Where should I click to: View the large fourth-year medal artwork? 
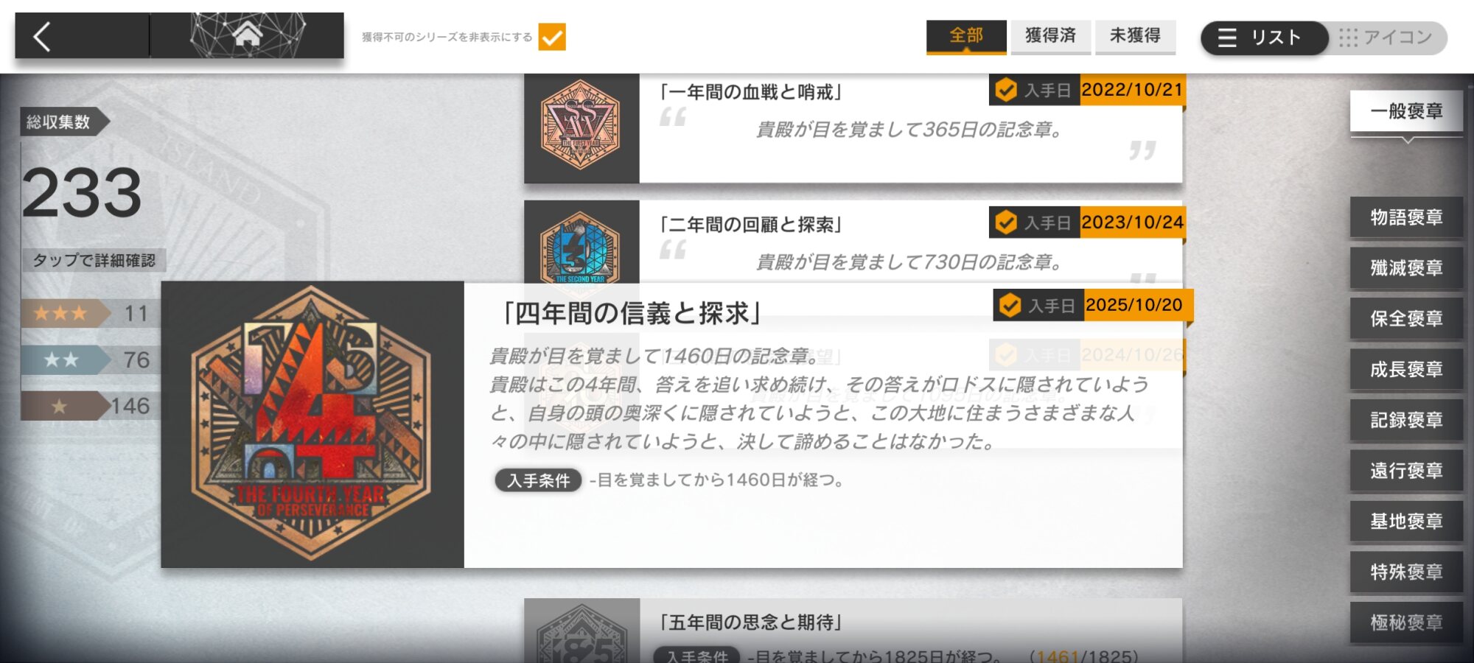coord(312,424)
